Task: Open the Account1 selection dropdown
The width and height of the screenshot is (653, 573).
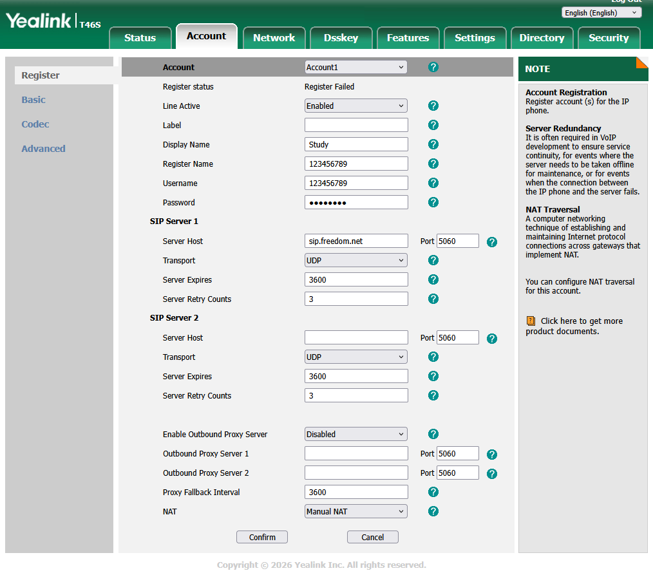Action: point(355,67)
